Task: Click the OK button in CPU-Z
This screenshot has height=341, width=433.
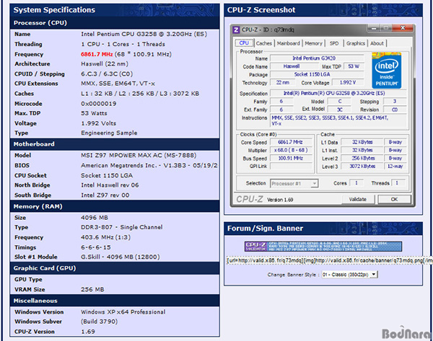Action: pos(394,199)
